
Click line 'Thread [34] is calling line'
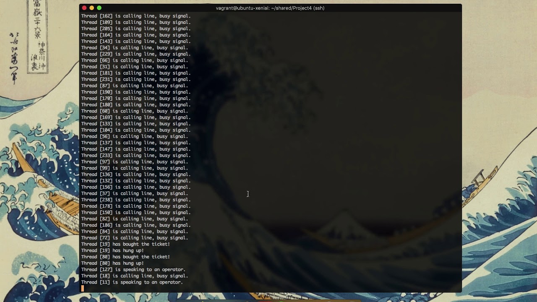(135, 47)
